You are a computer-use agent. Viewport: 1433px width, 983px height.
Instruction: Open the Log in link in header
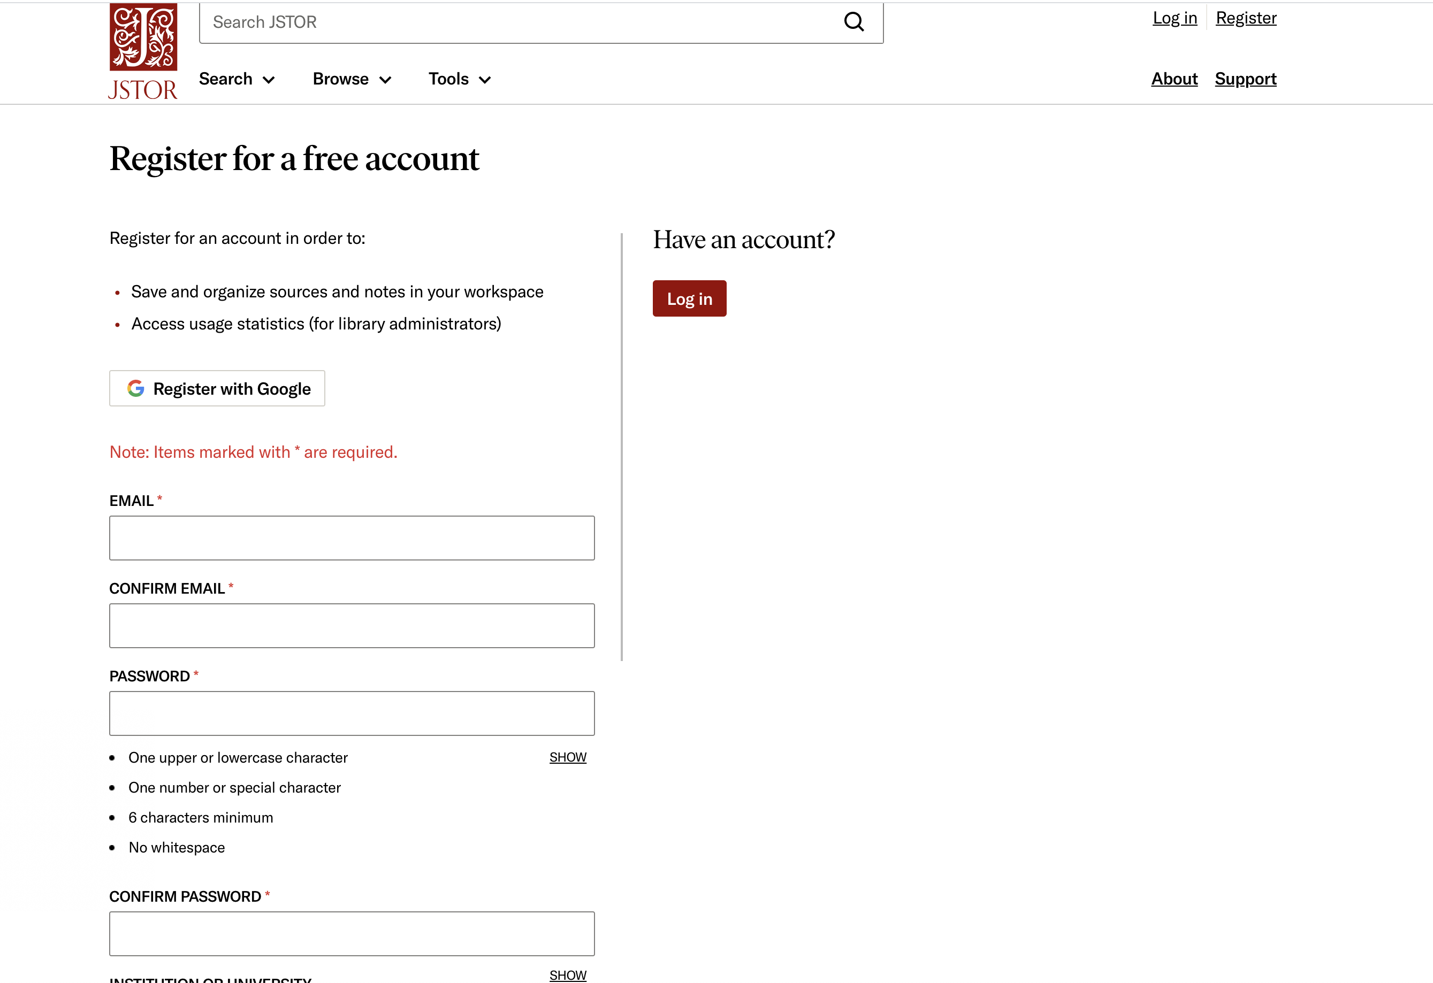[x=1175, y=18]
